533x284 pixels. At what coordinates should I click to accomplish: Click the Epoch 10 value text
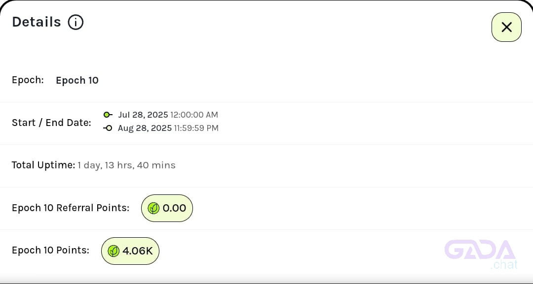tap(77, 80)
